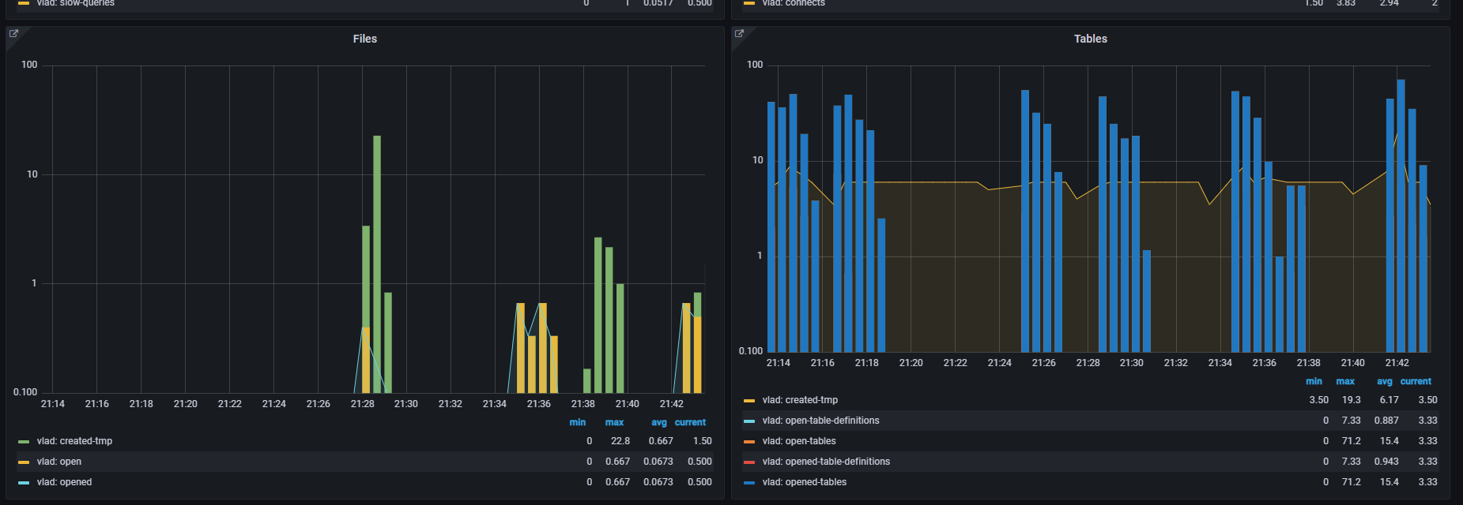Click 0.943 avg value for opened-table-definitions
This screenshot has width=1463, height=505.
(x=1386, y=462)
